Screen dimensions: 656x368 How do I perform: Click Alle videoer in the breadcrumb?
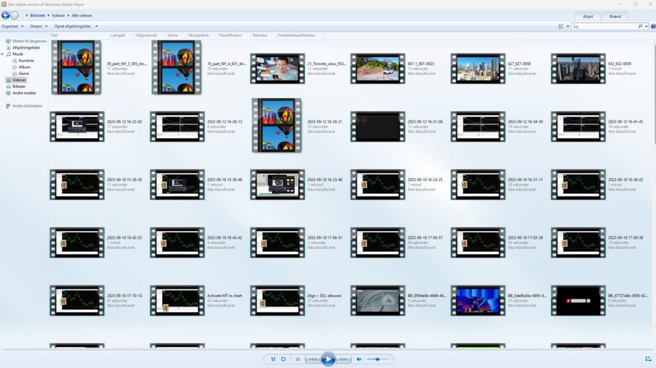[81, 15]
